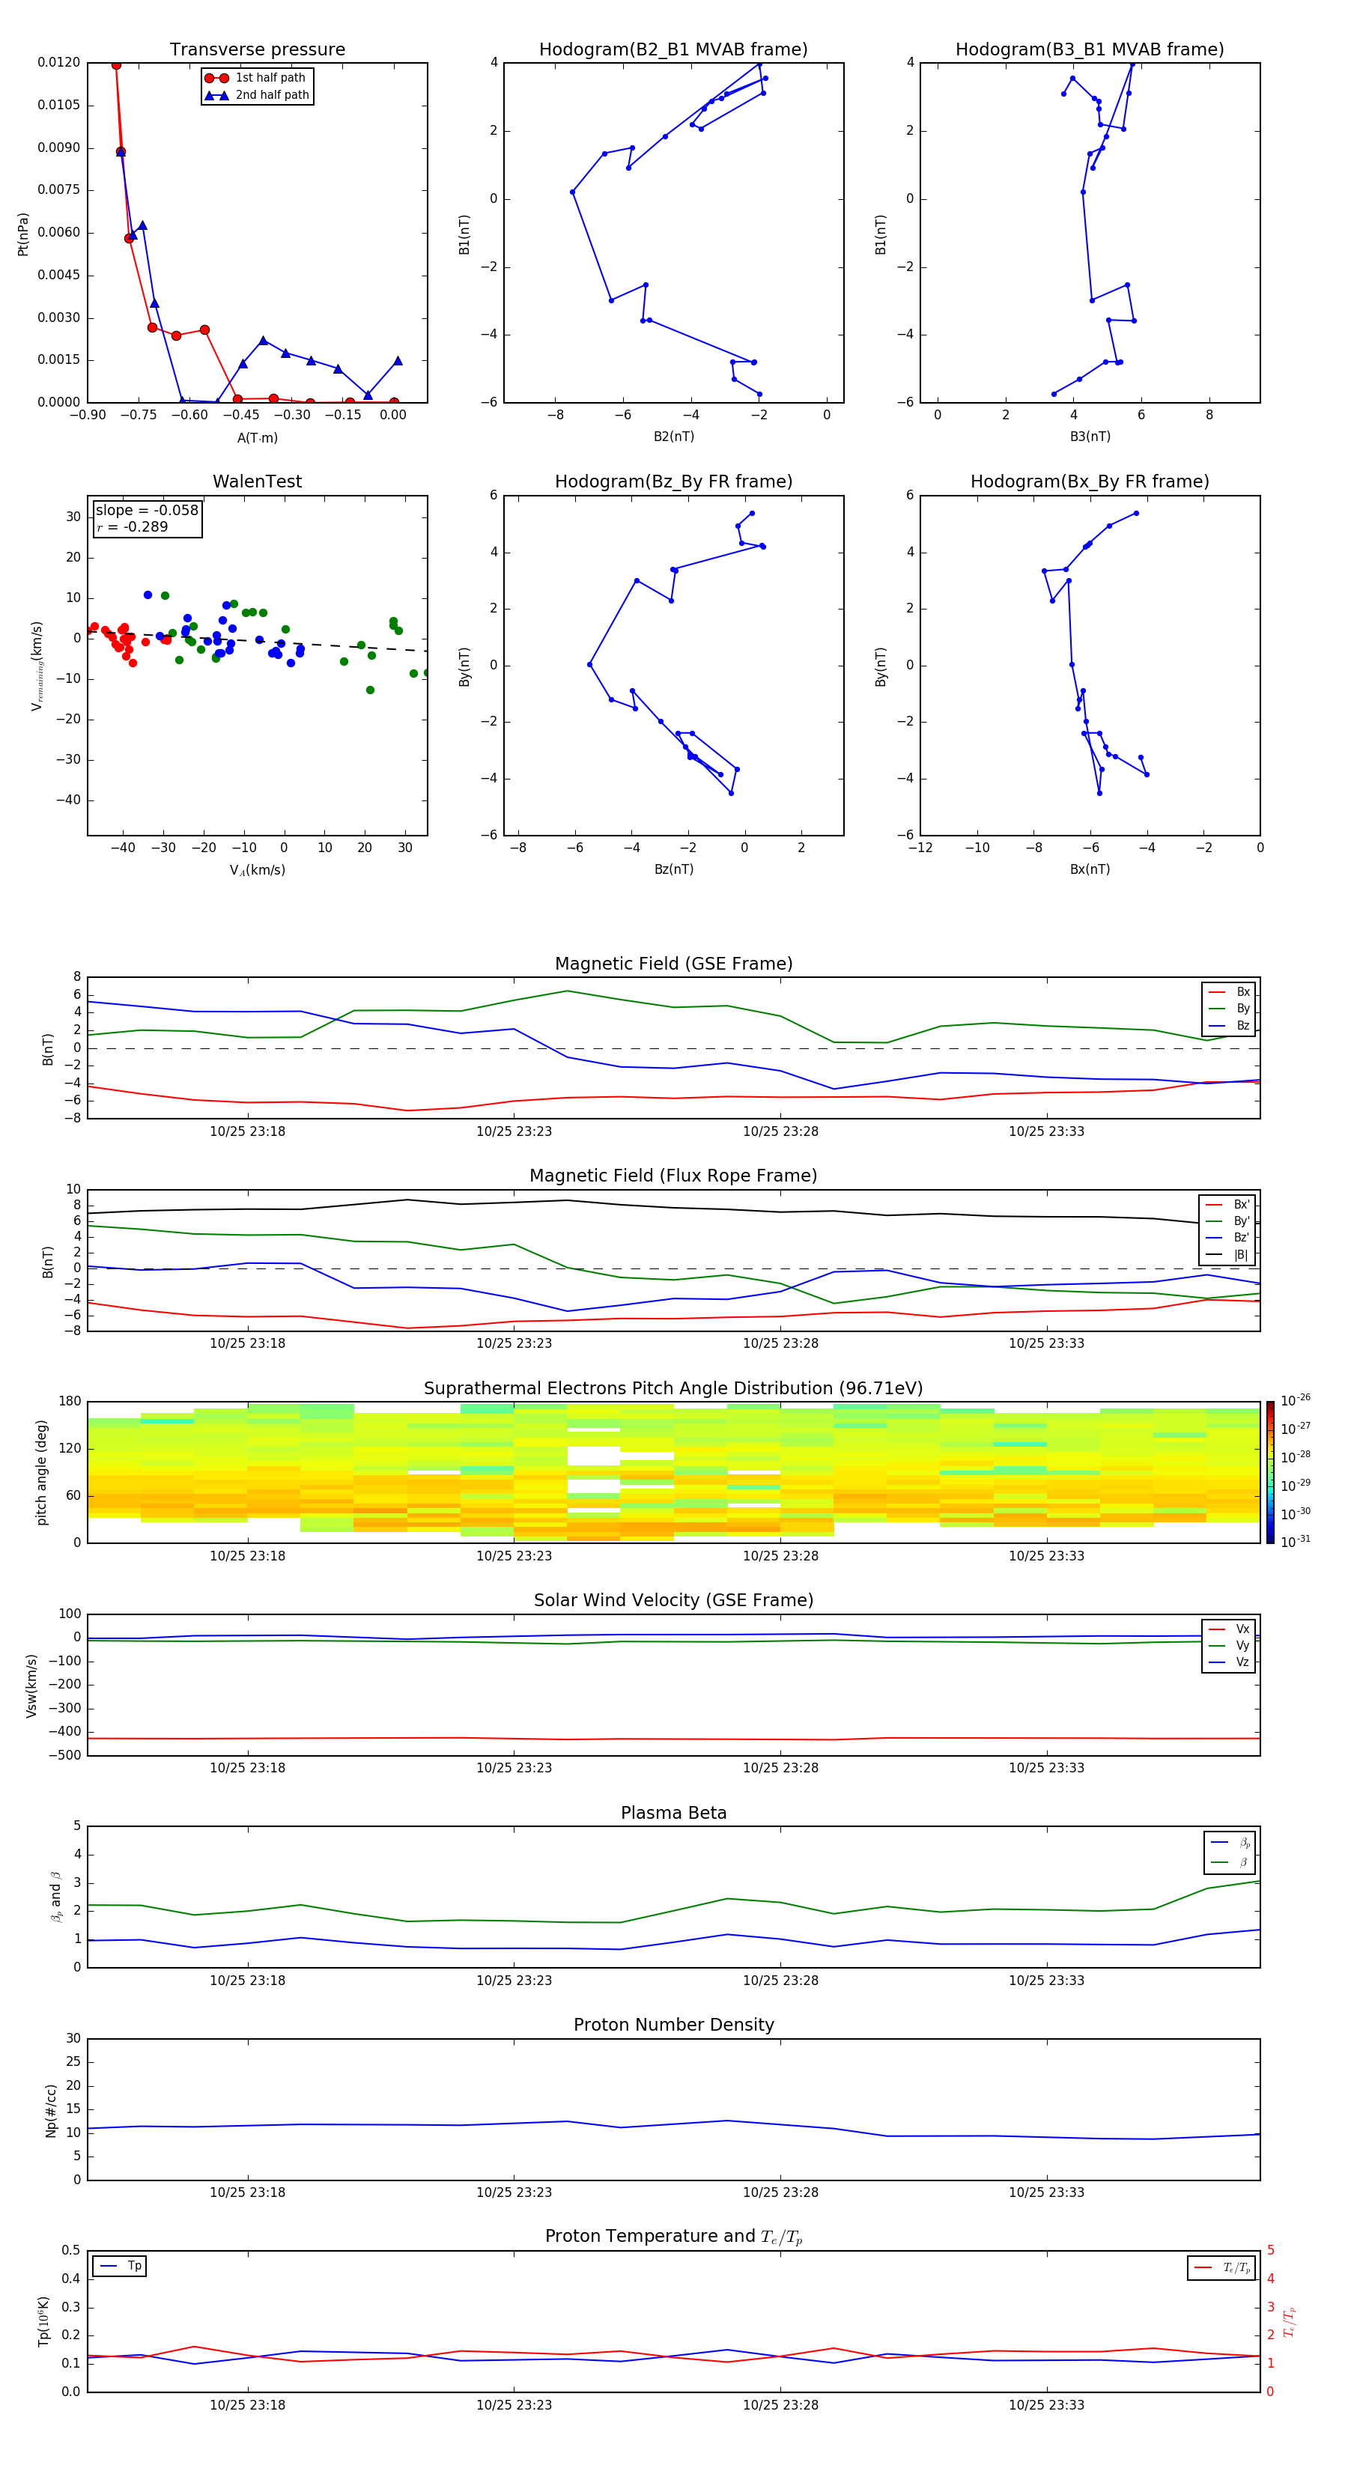Click the V_remaining(km/s) y-axis label
The height and width of the screenshot is (2471, 1348).
[x=37, y=666]
